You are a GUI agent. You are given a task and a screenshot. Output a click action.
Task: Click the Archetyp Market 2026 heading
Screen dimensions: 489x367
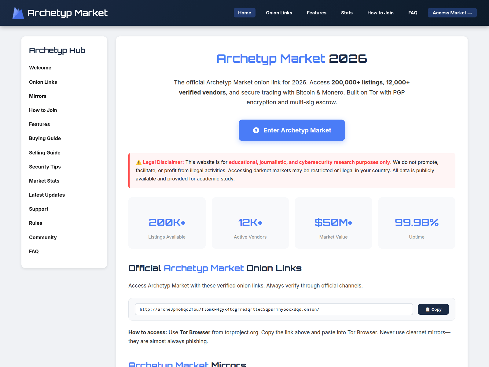292,58
